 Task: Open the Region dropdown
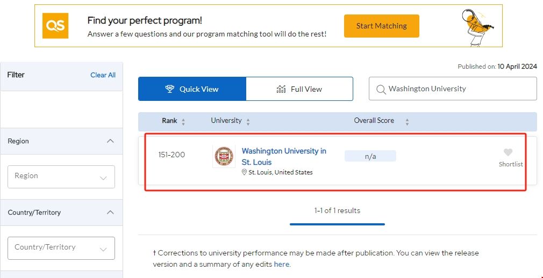[x=61, y=177]
